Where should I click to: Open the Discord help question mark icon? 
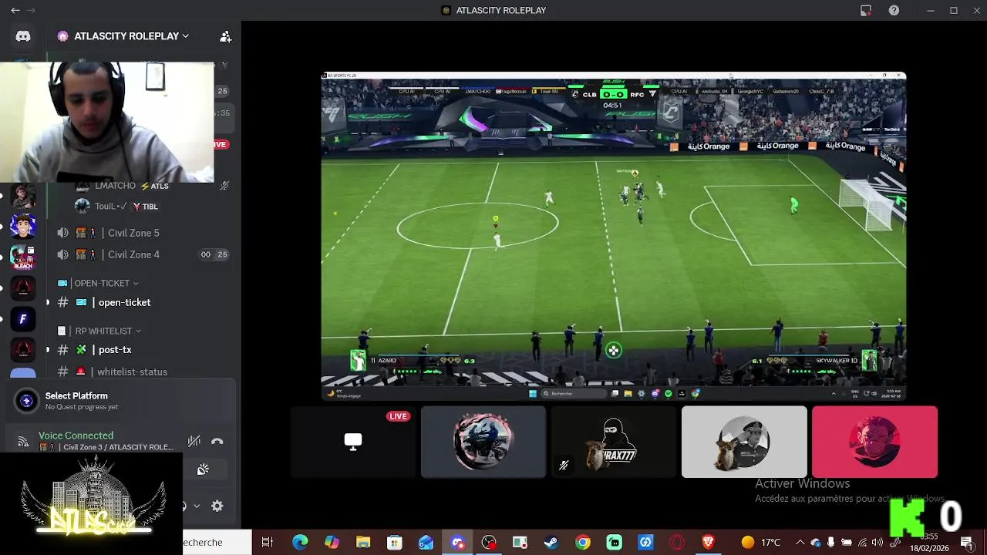894,11
